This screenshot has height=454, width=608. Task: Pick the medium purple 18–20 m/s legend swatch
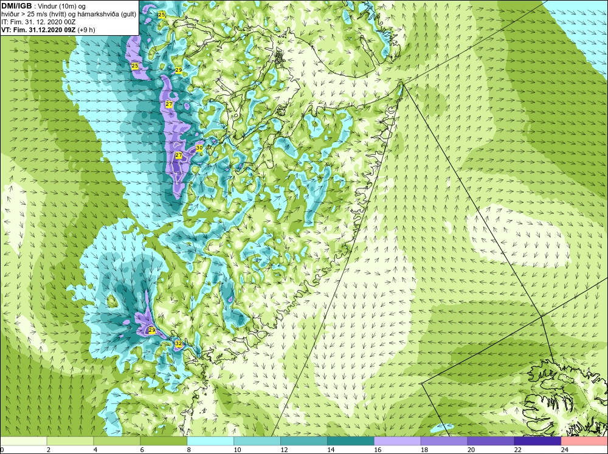click(444, 441)
